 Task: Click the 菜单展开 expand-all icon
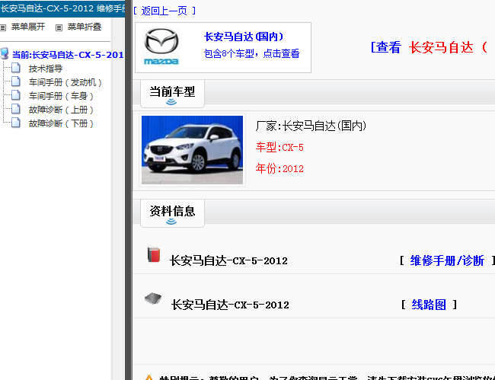pos(3,27)
